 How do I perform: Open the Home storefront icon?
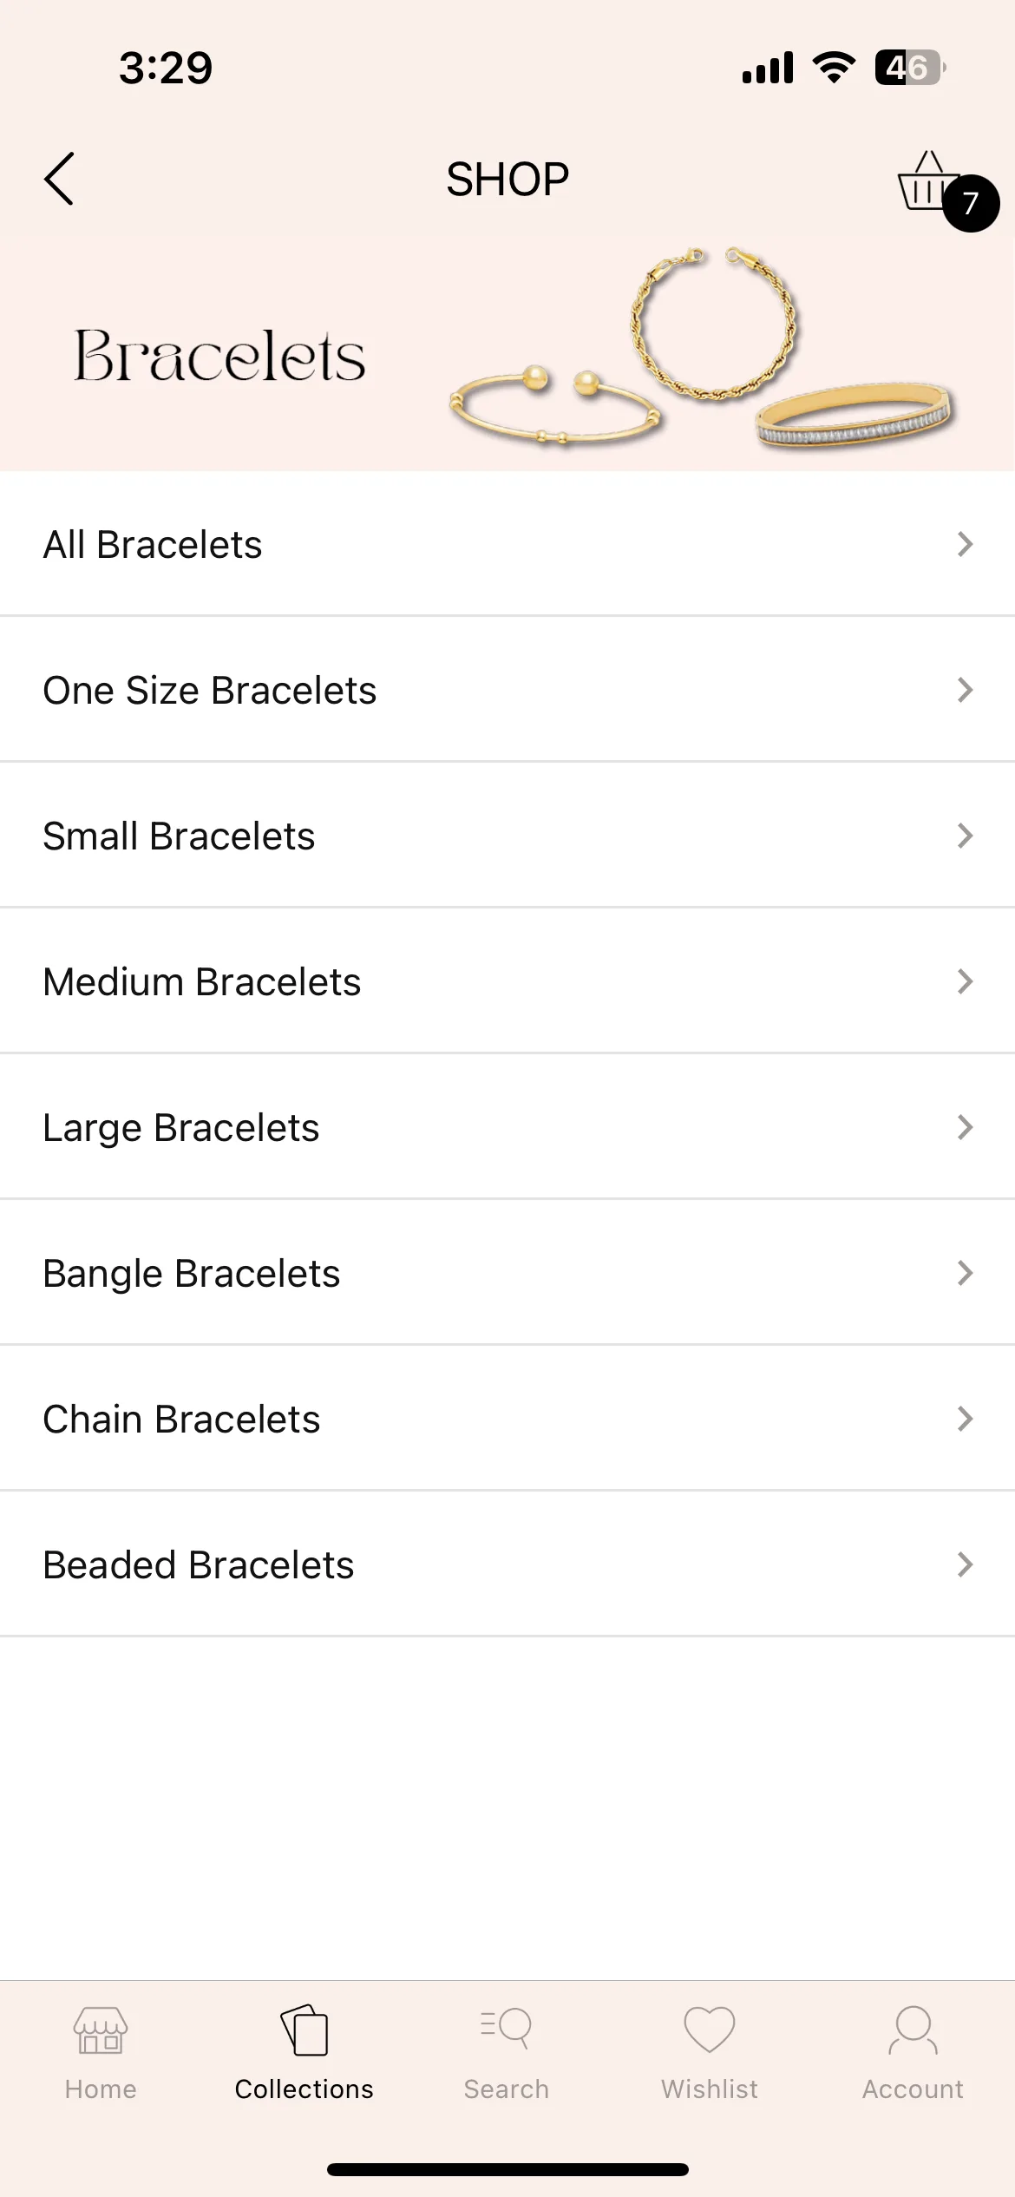click(x=101, y=2030)
